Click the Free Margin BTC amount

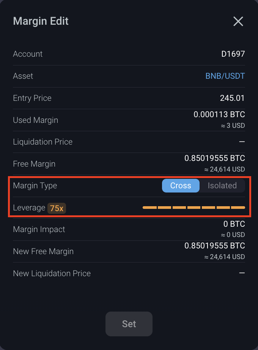coord(215,158)
